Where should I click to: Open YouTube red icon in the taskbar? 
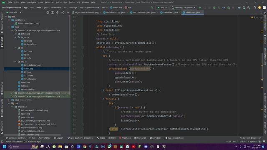(133, 147)
